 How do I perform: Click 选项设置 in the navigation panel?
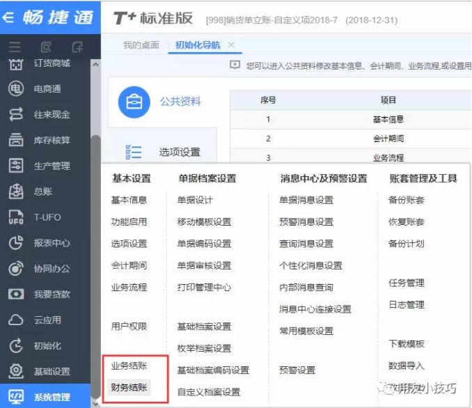point(179,152)
